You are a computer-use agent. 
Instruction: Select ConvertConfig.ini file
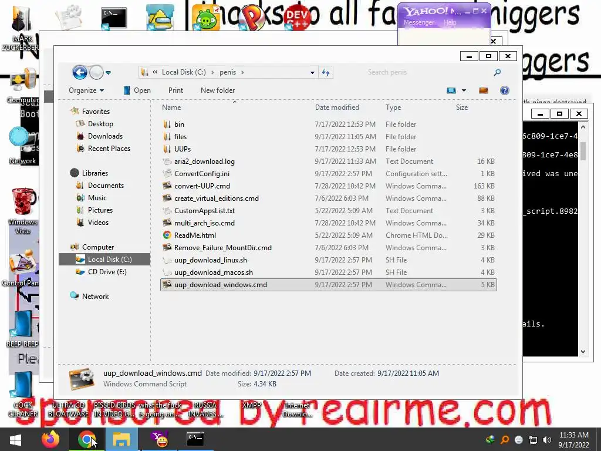pos(329,174)
